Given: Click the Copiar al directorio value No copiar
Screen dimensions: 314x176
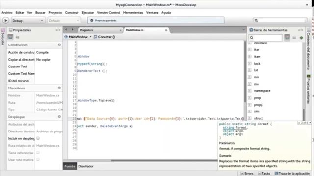Looking at the screenshot, I should (x=43, y=60).
